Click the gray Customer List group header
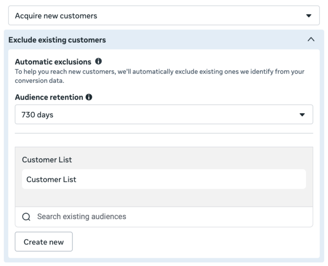 [47, 160]
